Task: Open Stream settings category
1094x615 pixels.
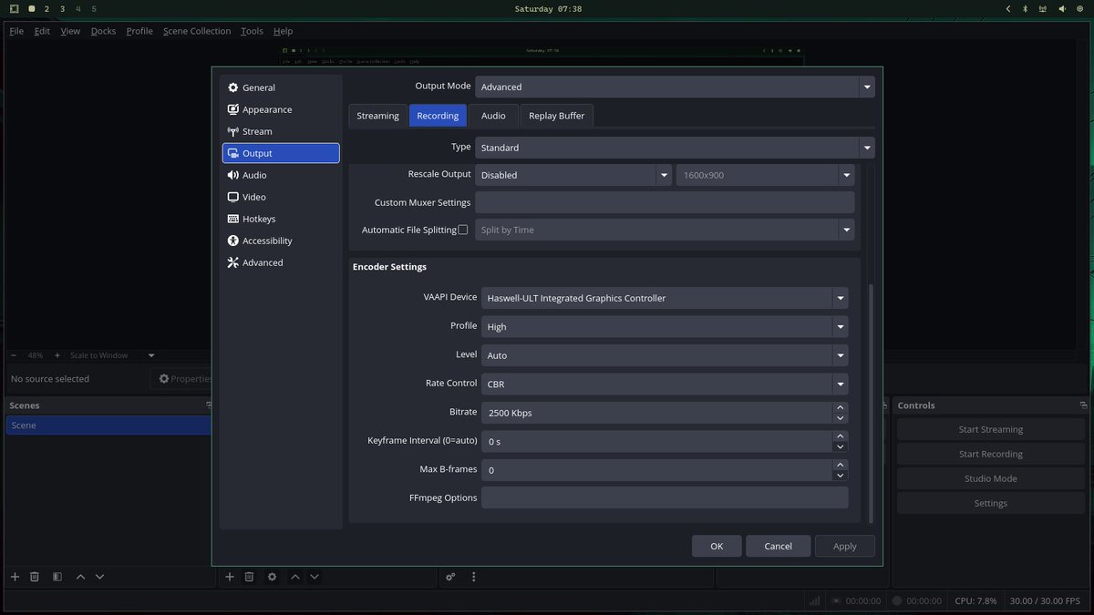Action: click(281, 131)
